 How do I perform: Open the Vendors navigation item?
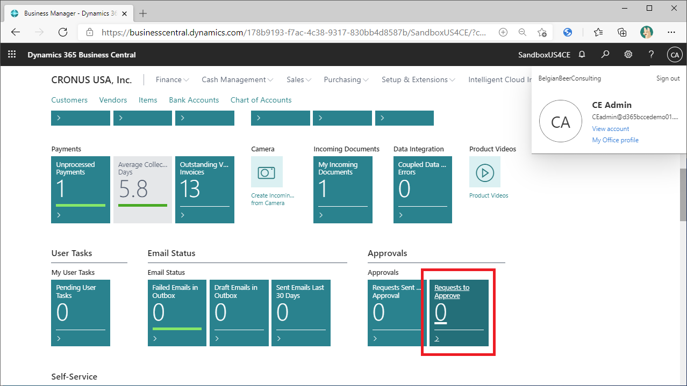pos(113,100)
